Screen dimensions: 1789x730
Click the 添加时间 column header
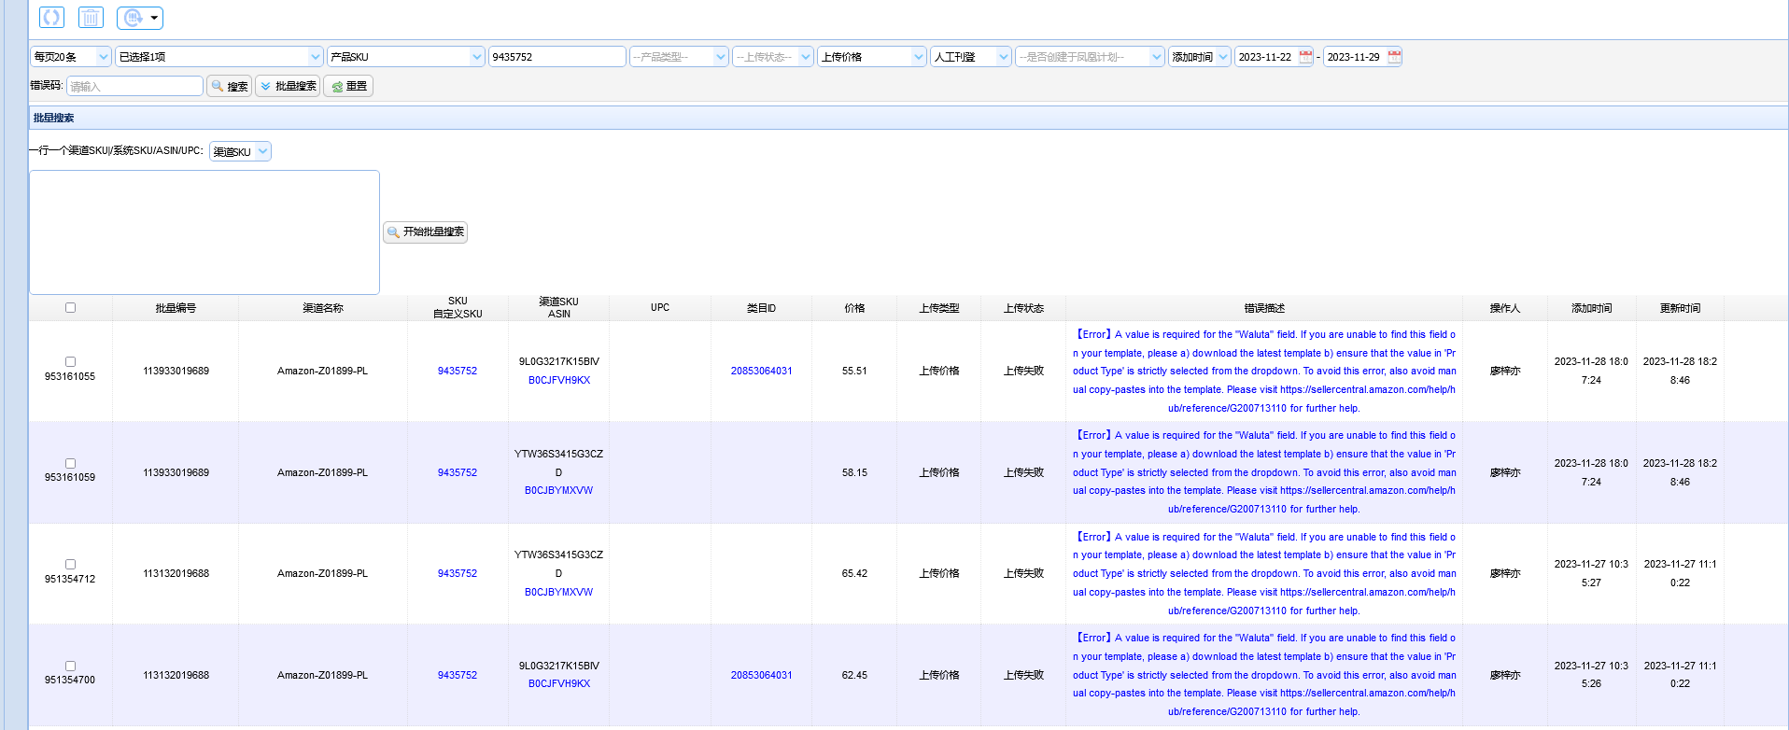[x=1591, y=308]
